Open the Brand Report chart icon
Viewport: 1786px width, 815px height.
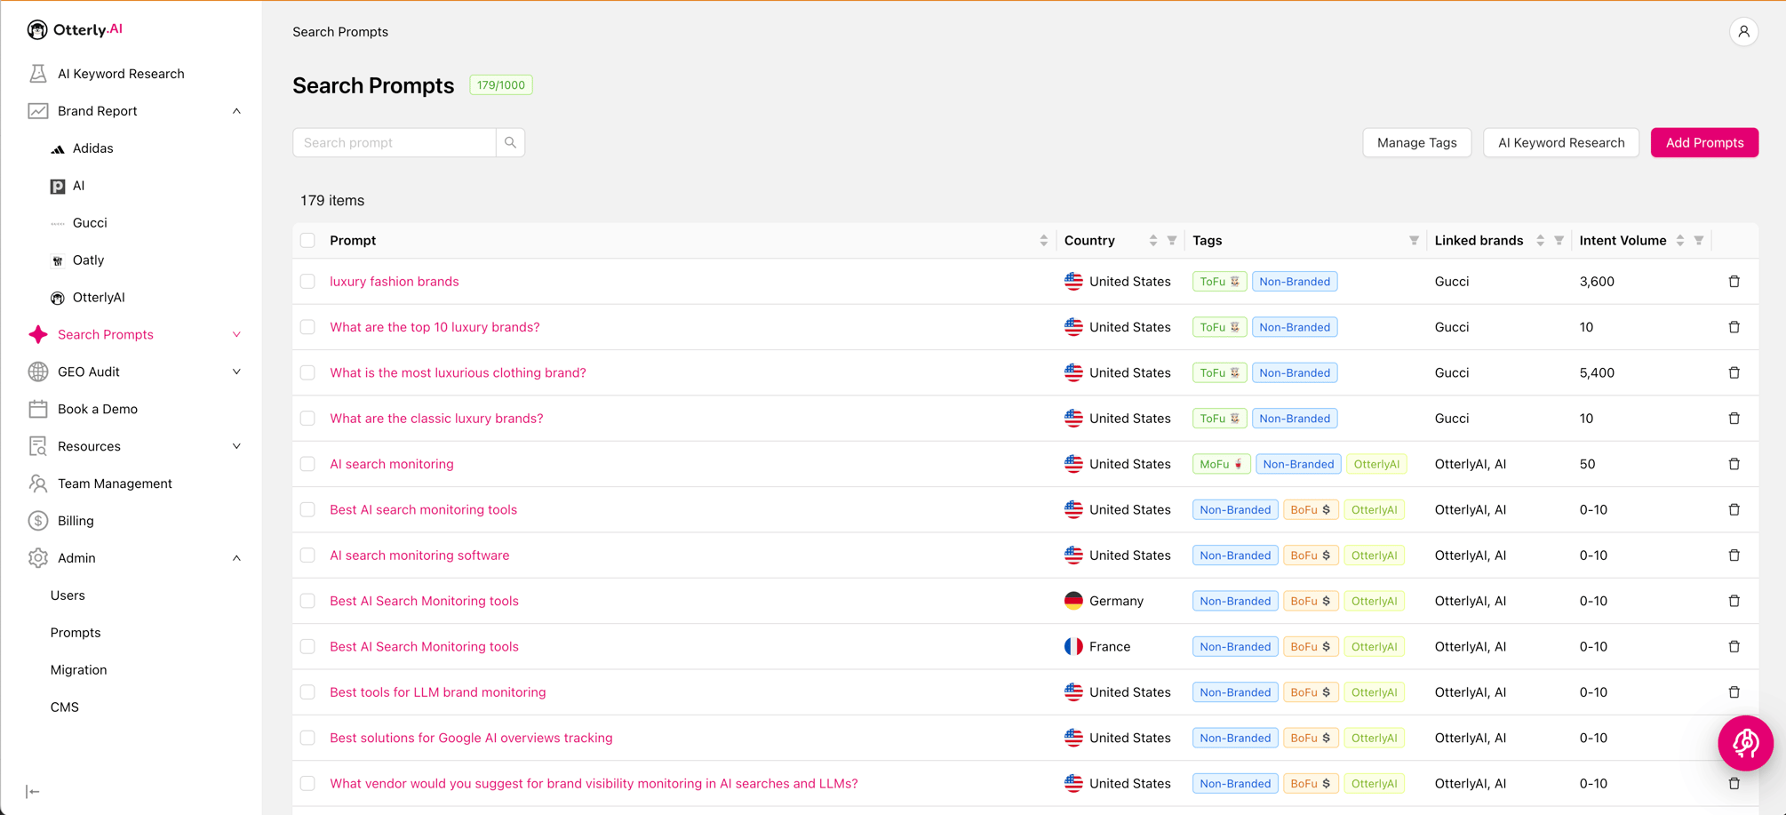click(37, 110)
